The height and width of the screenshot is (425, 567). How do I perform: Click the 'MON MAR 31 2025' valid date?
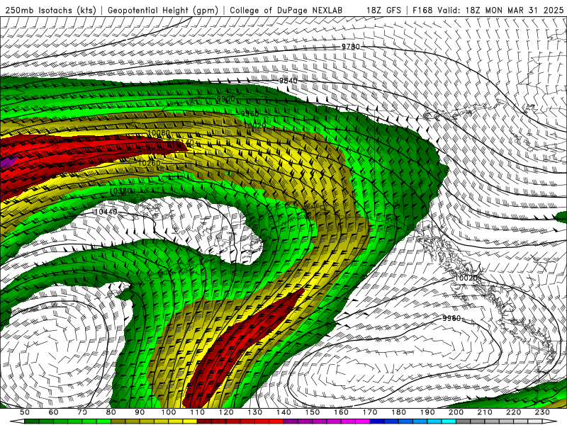click(524, 10)
